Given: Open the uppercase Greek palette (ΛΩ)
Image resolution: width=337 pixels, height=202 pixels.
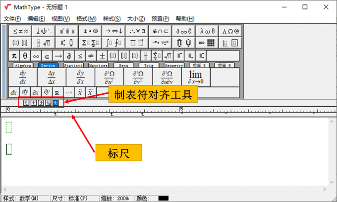Looking at the screenshot, I should tap(230, 31).
